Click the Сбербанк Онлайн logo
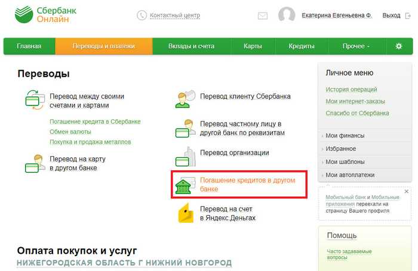The height and width of the screenshot is (271, 418). coord(45,15)
